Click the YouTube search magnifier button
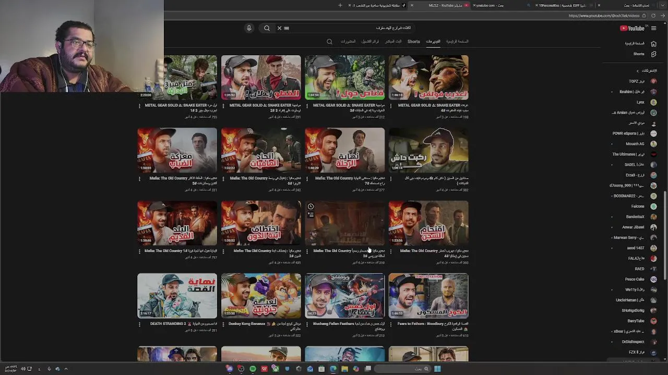Image resolution: width=668 pixels, height=375 pixels. tap(267, 28)
